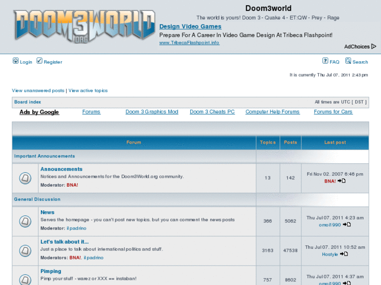Click the Topics column header
Image resolution: width=381 pixels, height=285 pixels.
268,142
